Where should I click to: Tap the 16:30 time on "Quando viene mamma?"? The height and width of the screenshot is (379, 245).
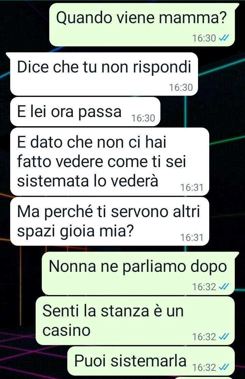(204, 38)
